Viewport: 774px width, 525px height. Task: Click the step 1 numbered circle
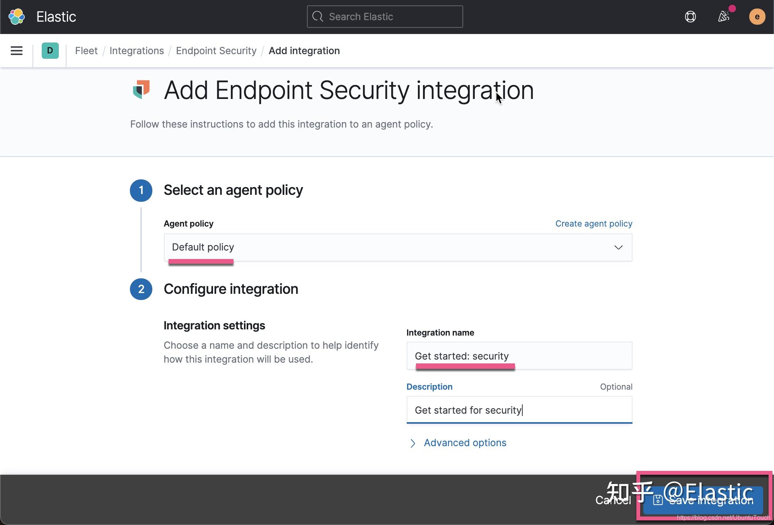tap(141, 190)
